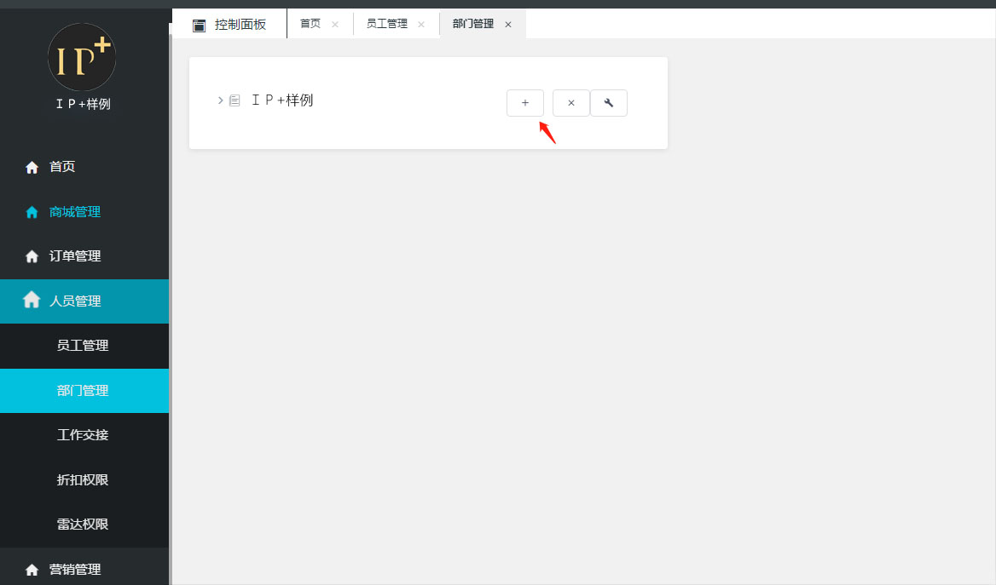
Task: Expand the IP+样例 tree node arrow
Action: [220, 100]
